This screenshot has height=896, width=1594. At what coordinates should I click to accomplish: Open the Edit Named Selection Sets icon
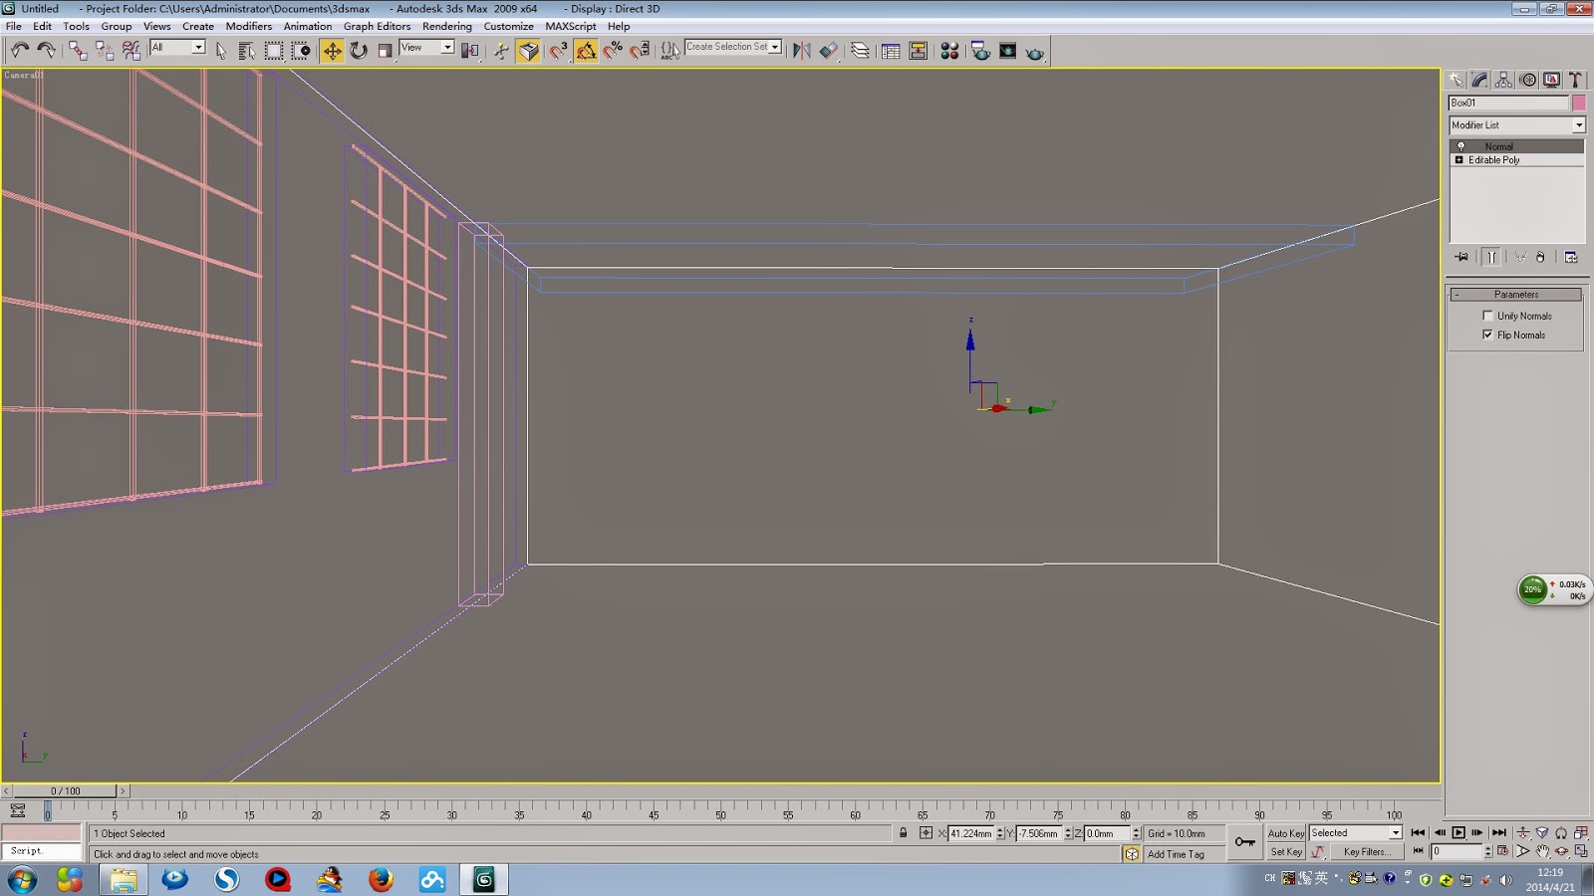point(670,51)
